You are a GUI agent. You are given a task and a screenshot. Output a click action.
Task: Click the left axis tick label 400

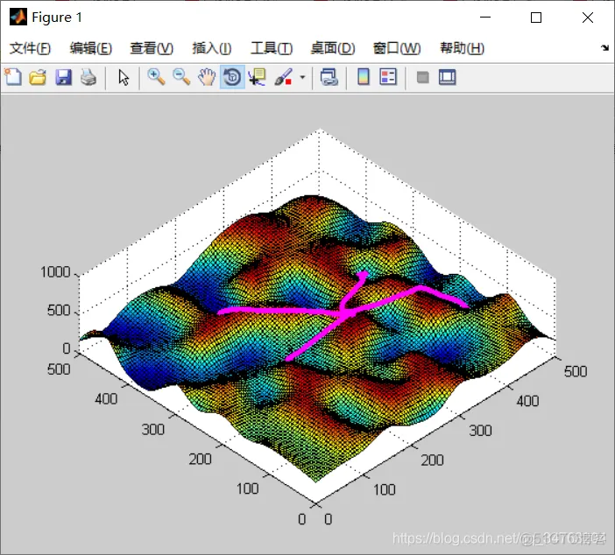(x=106, y=399)
